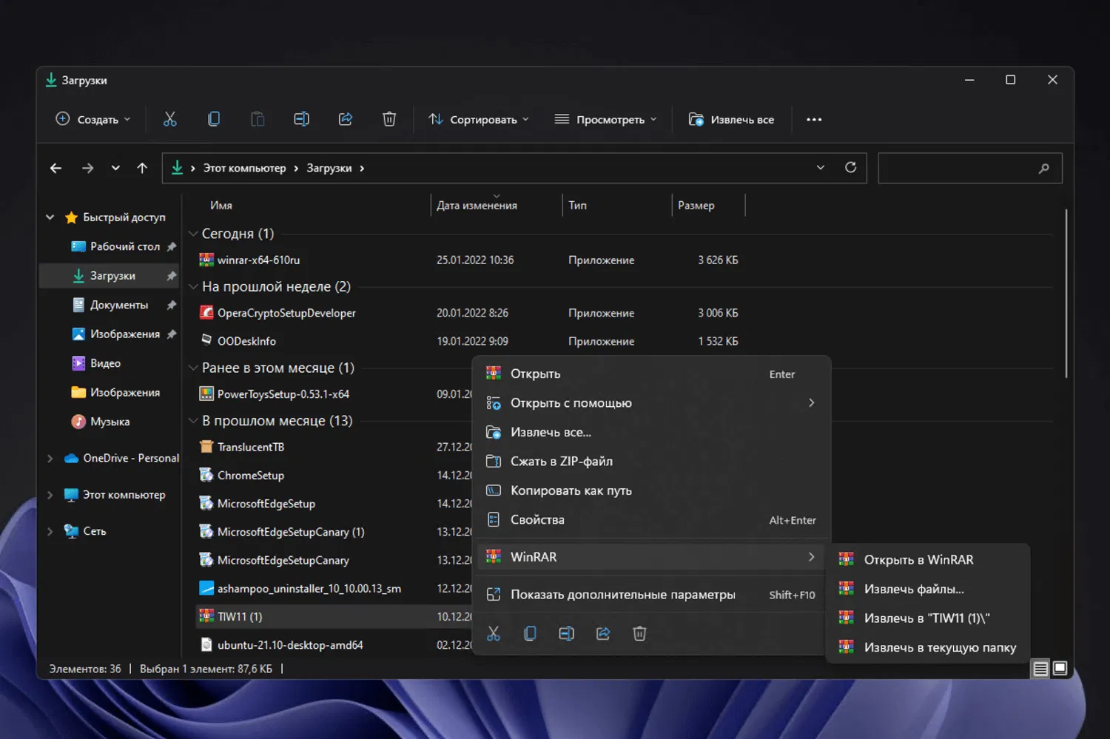Click the PowerToysSetup file icon

[x=206, y=394]
